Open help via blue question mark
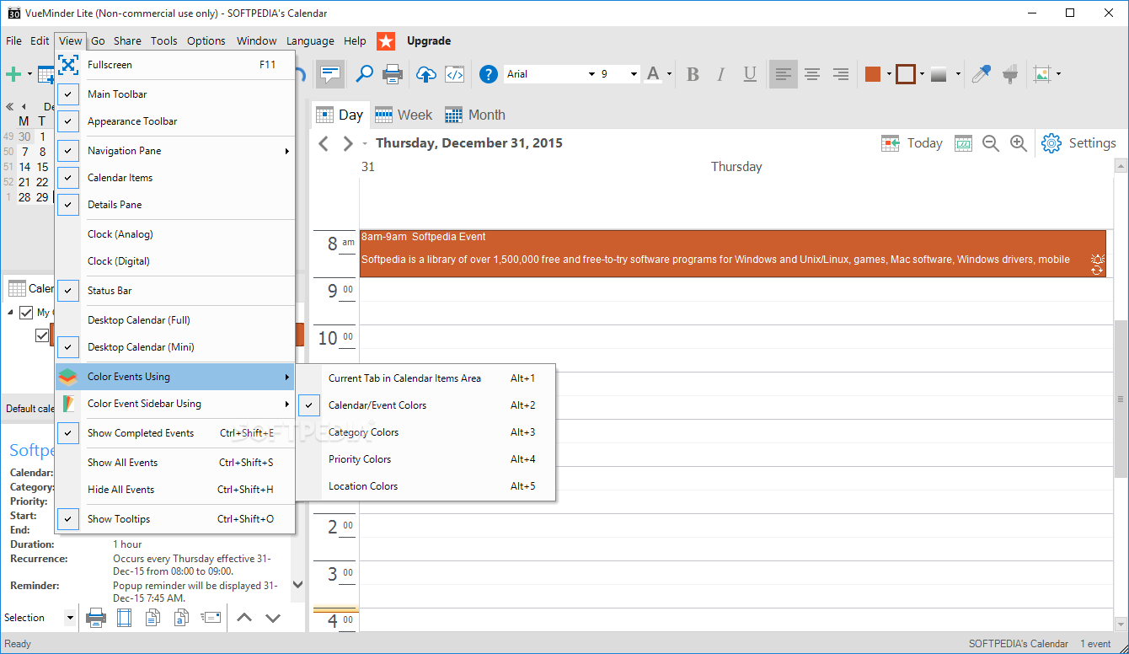Image resolution: width=1129 pixels, height=654 pixels. (x=488, y=74)
